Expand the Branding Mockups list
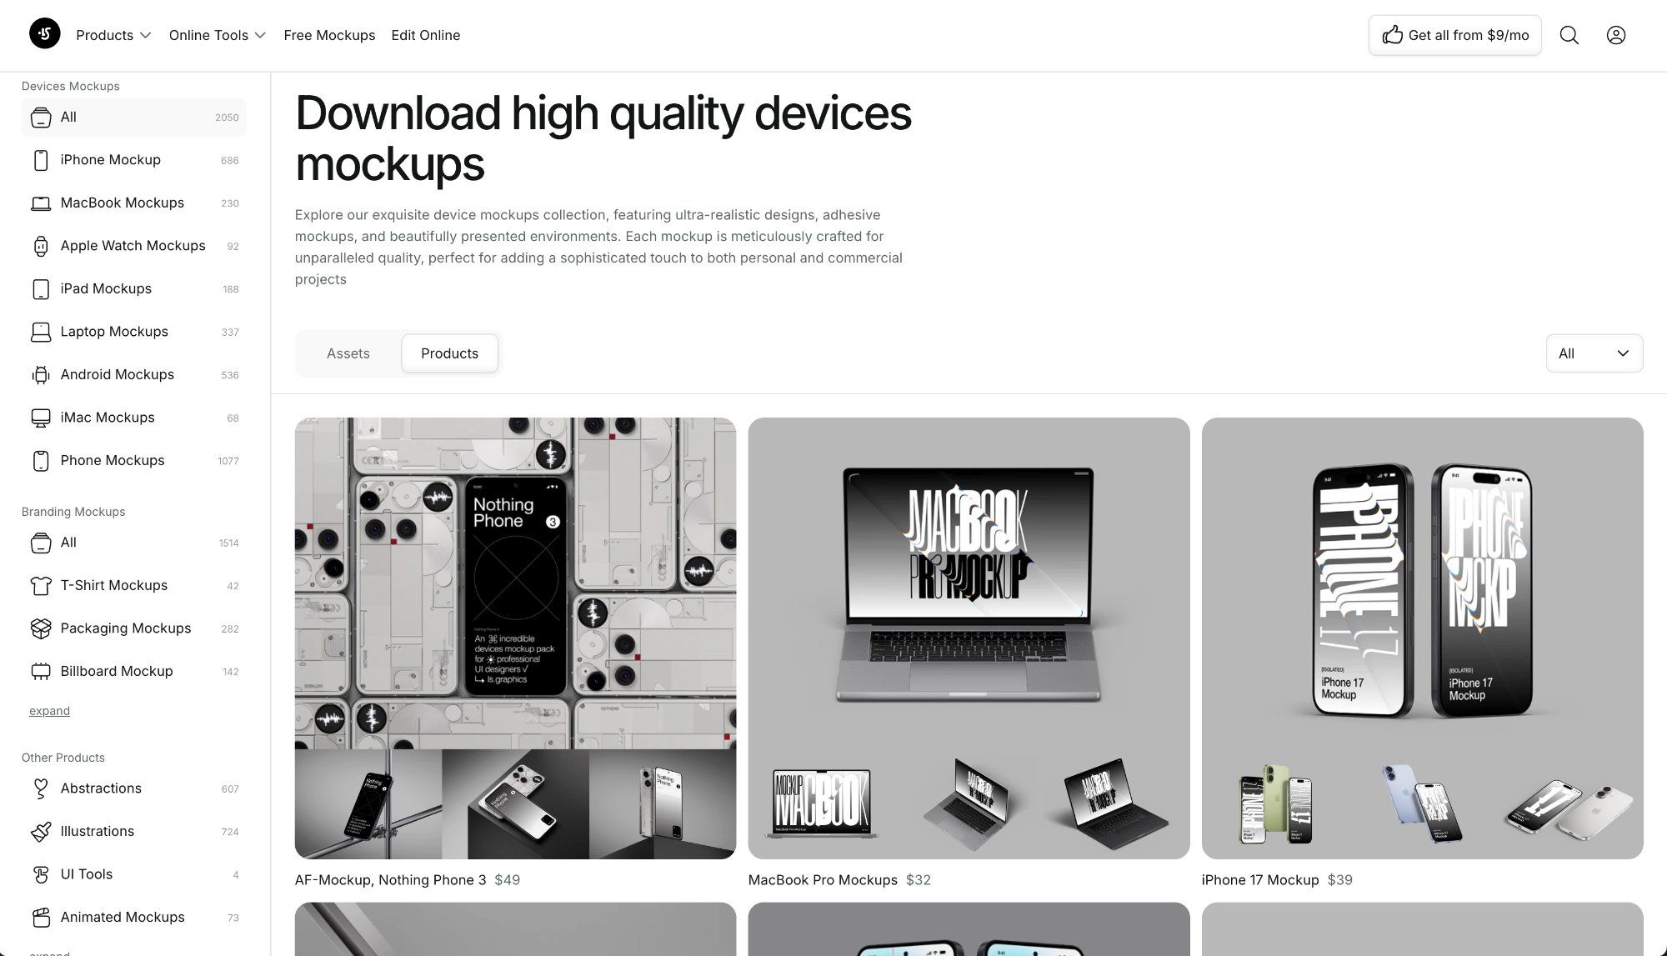Screen dimensions: 1667x956 [49, 711]
